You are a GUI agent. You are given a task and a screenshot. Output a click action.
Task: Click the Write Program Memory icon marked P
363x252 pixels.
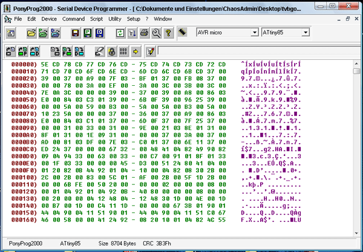67,51
